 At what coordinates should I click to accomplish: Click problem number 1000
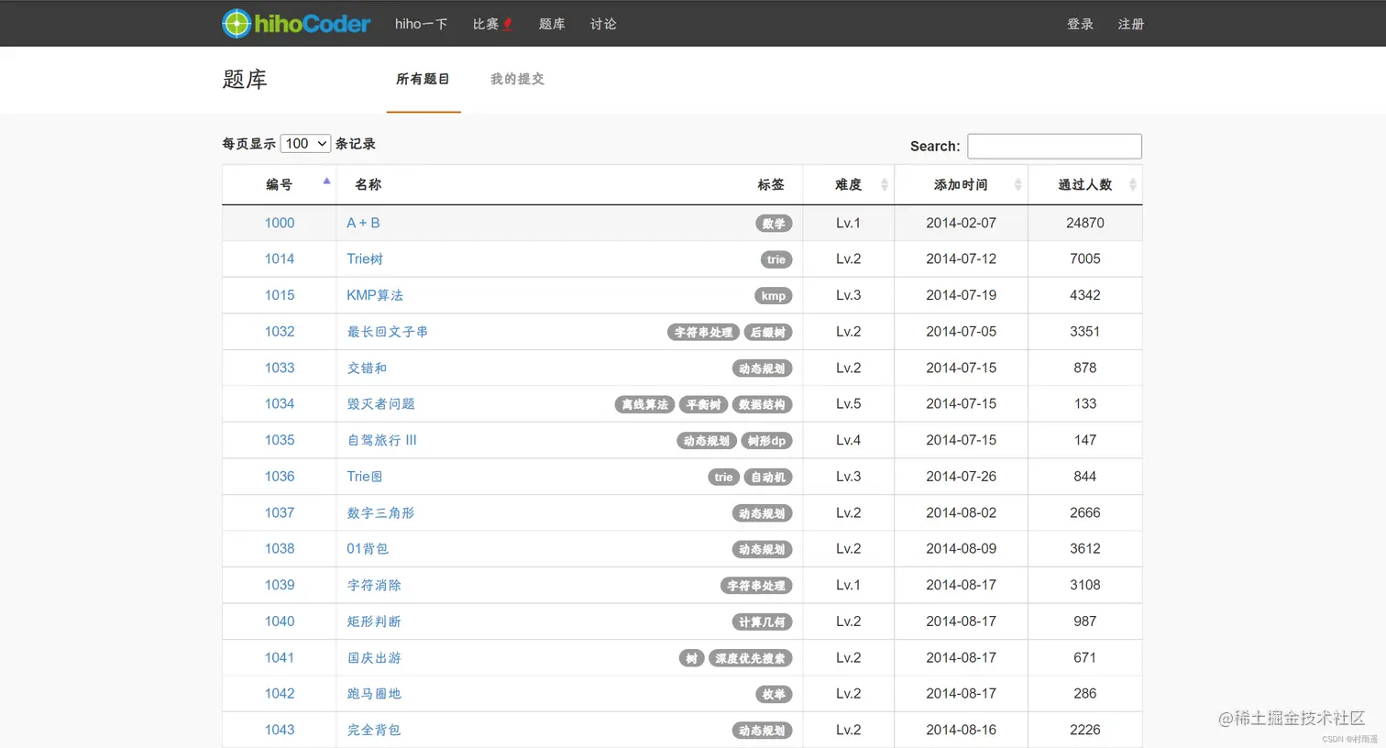pos(280,223)
